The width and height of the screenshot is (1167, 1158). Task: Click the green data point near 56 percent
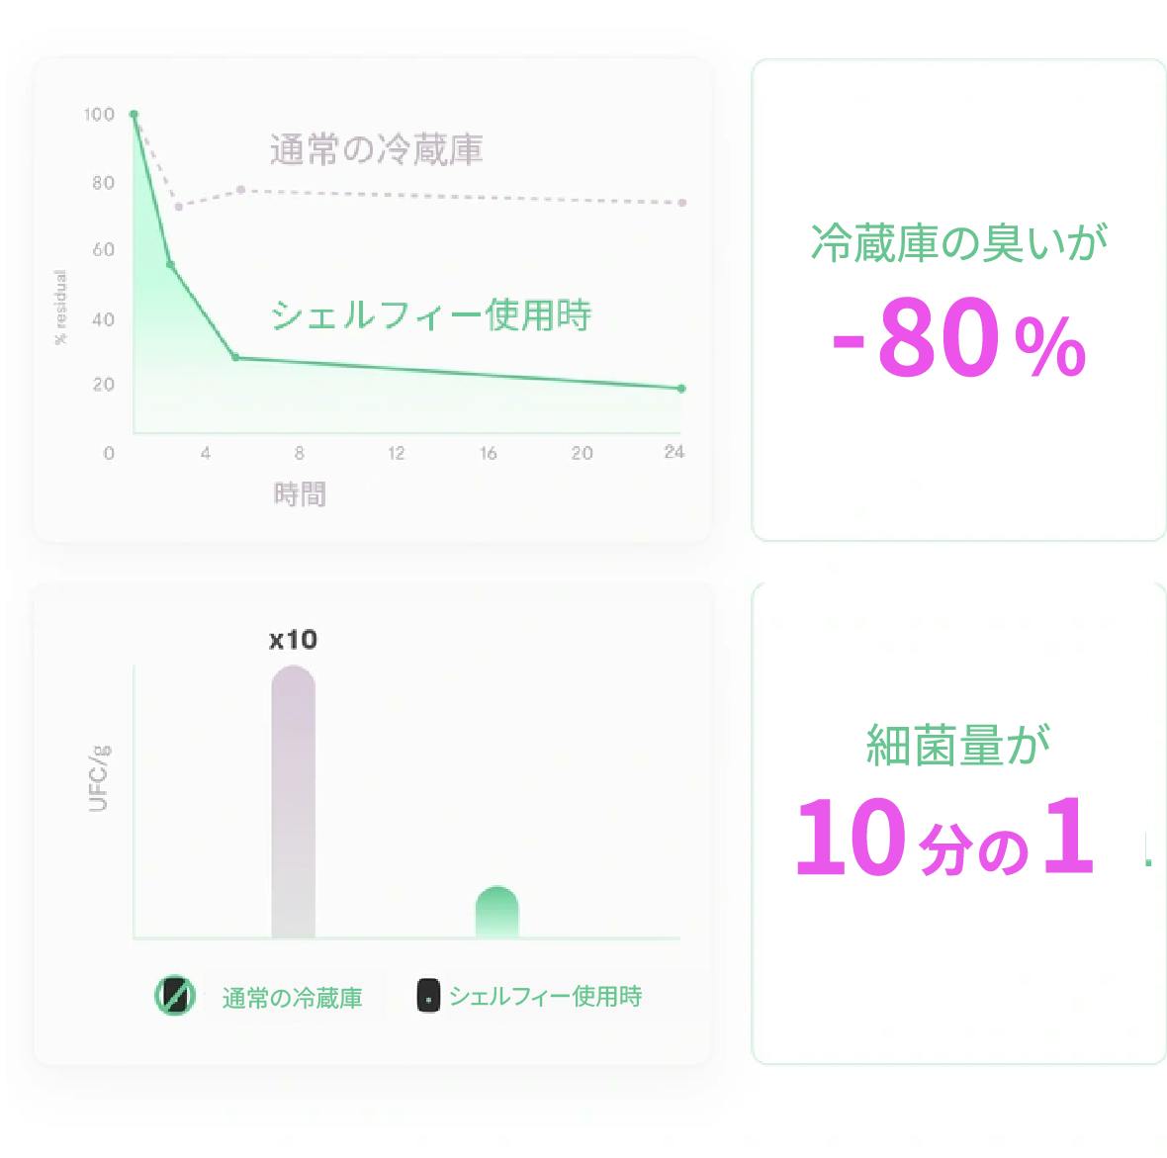pyautogui.click(x=170, y=265)
